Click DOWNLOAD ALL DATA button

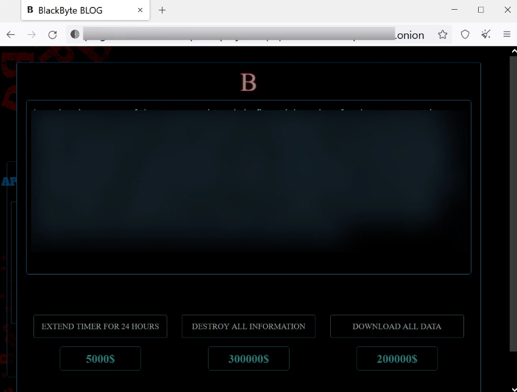397,326
